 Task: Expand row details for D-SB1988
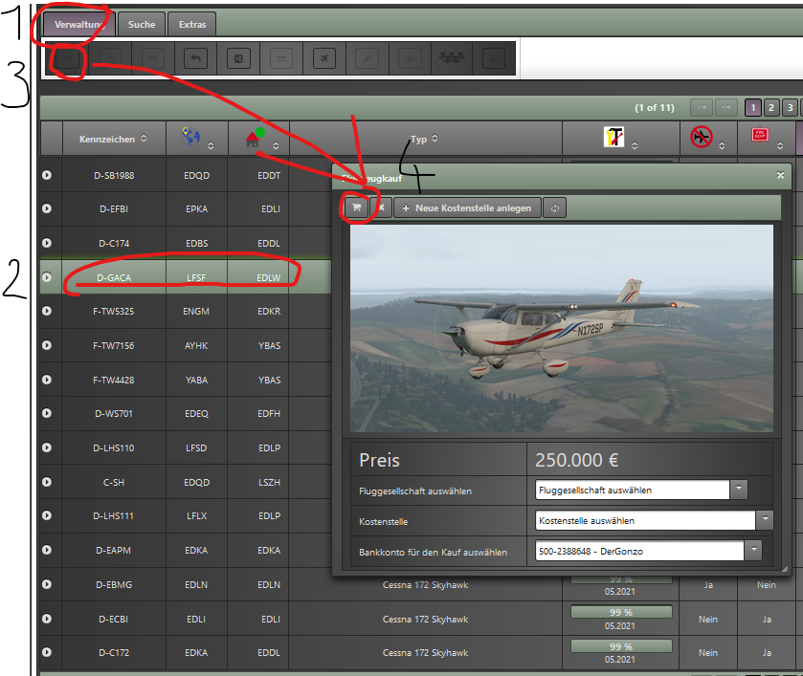point(47,175)
